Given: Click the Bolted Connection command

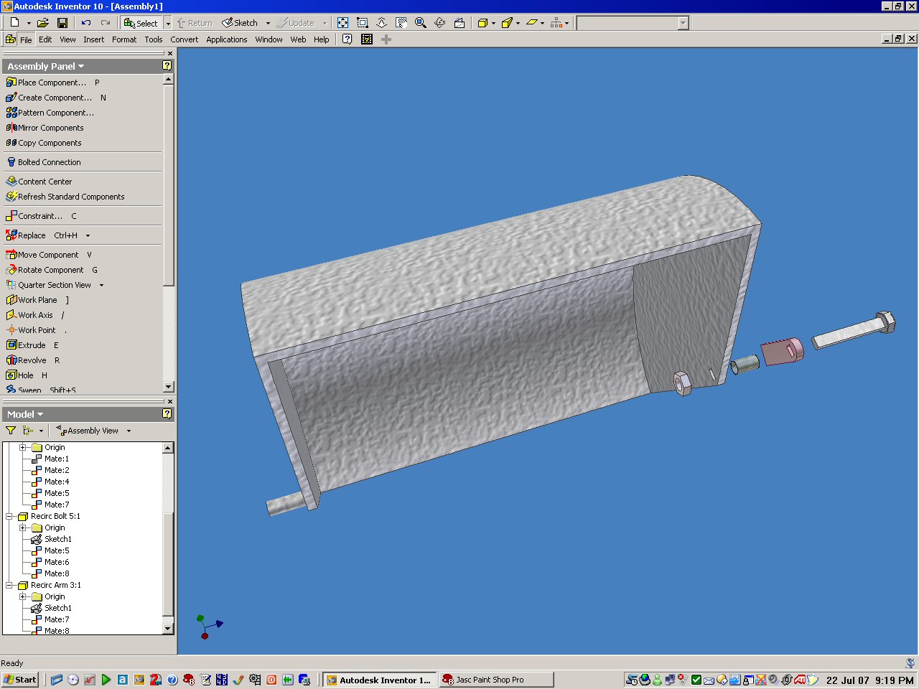Looking at the screenshot, I should [49, 162].
